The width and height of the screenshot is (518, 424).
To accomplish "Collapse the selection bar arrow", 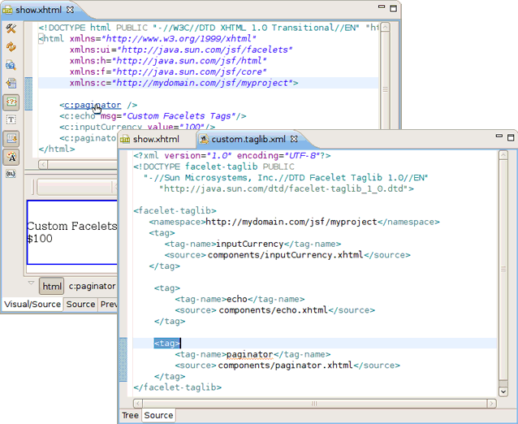I will (x=31, y=283).
